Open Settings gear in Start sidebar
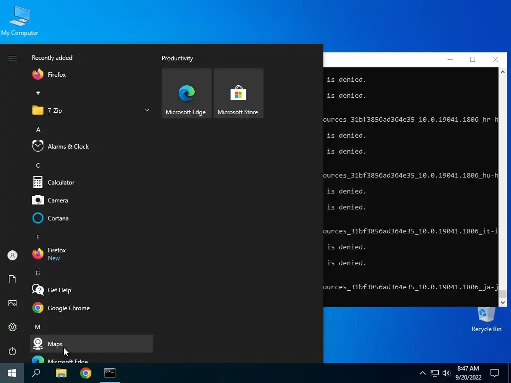Viewport: 511px width, 383px height. [12, 327]
